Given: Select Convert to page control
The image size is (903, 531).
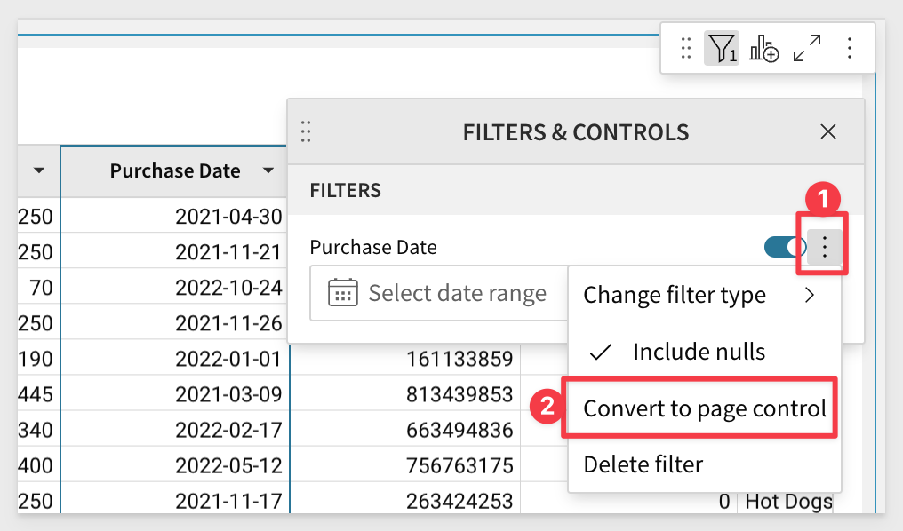Looking at the screenshot, I should click(704, 409).
